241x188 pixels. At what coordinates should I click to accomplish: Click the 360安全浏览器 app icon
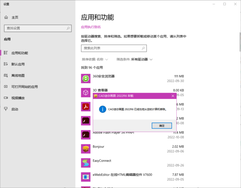86,79
